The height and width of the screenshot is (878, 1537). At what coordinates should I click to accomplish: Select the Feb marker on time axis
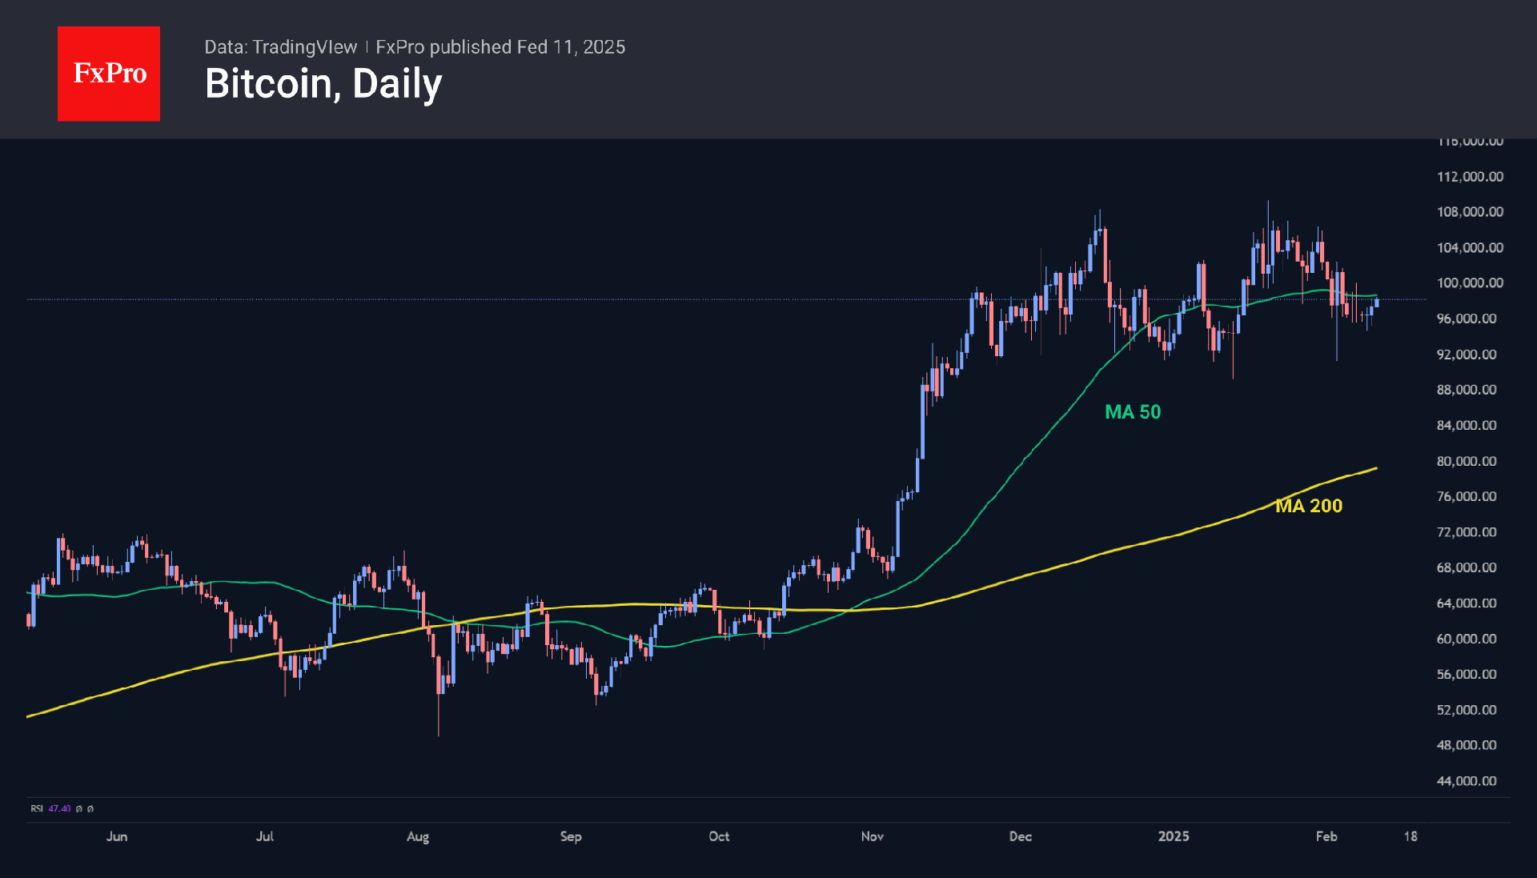click(1326, 836)
